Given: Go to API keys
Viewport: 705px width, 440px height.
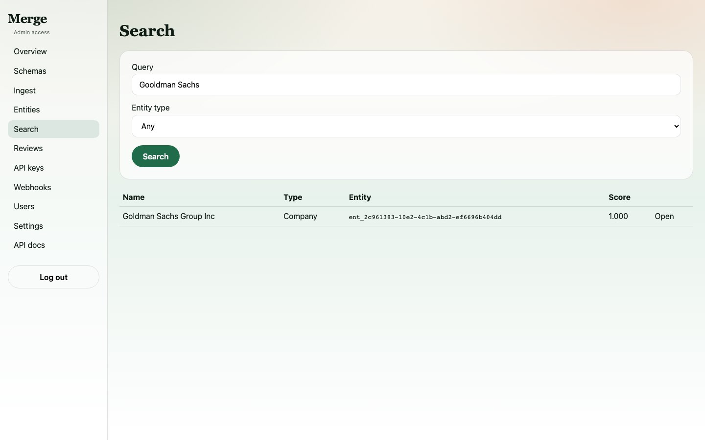Looking at the screenshot, I should click(x=53, y=168).
